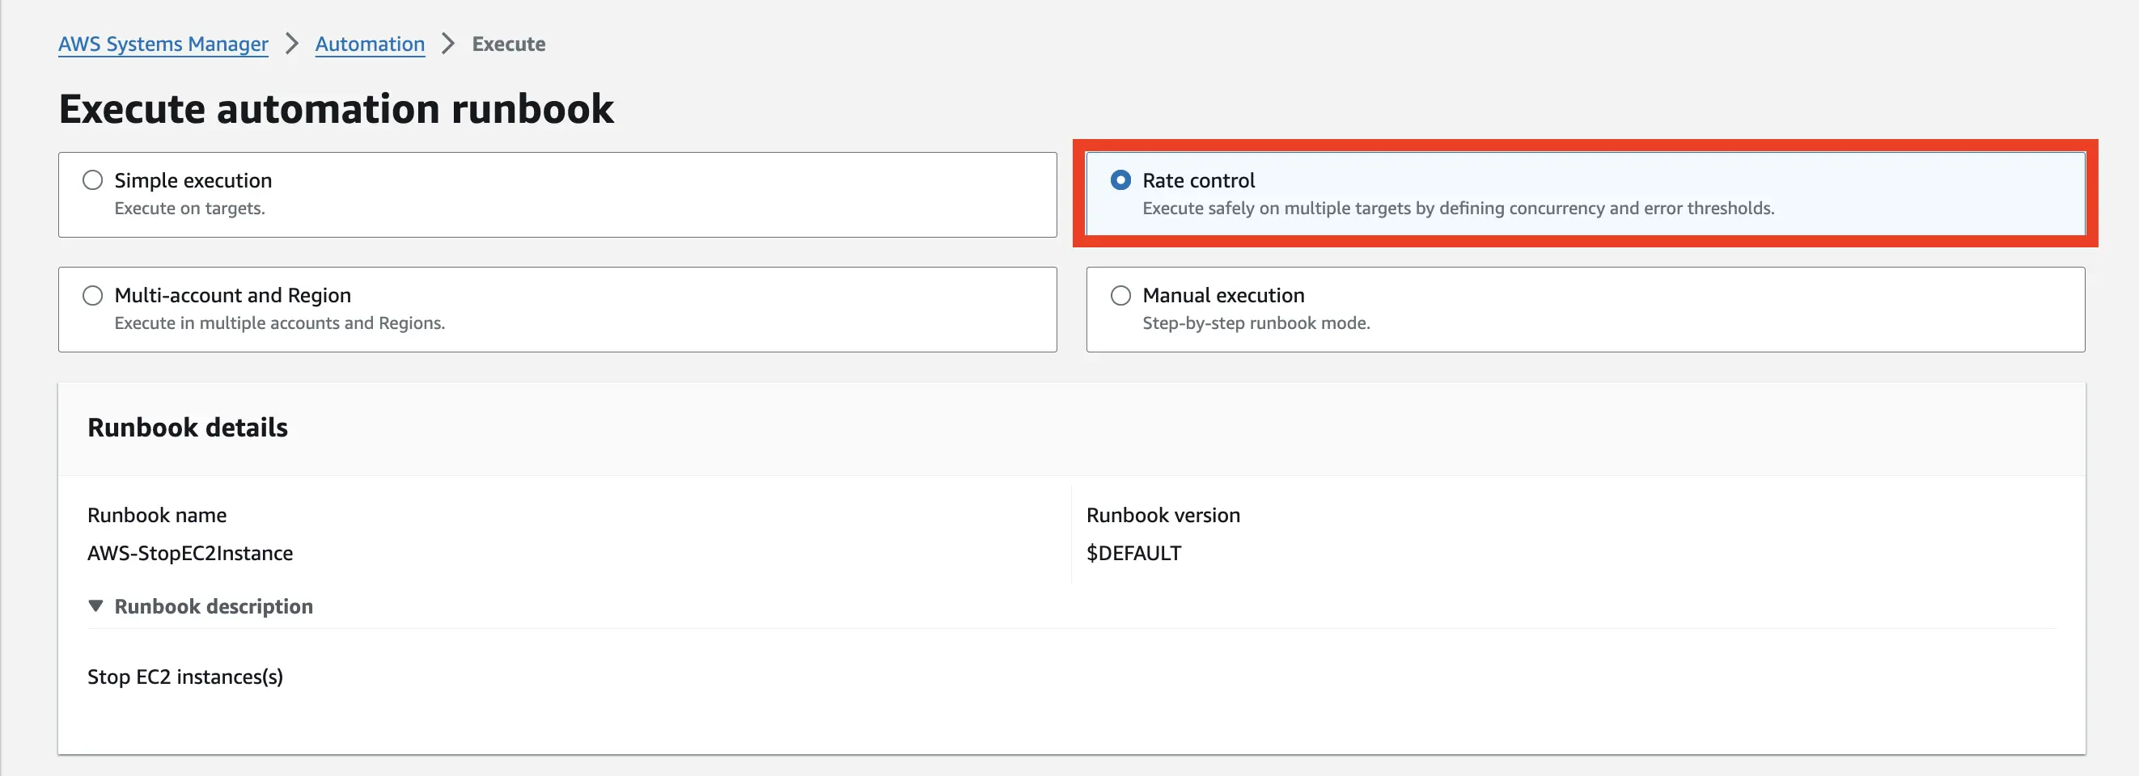Viewport: 2139px width, 776px height.
Task: Click the chevron between Automation and Execute
Action: point(448,43)
